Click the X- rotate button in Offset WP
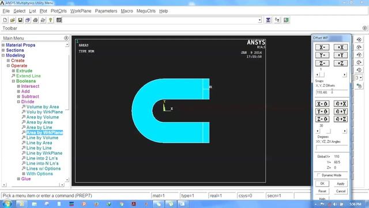369x208 pixels. coord(322,104)
